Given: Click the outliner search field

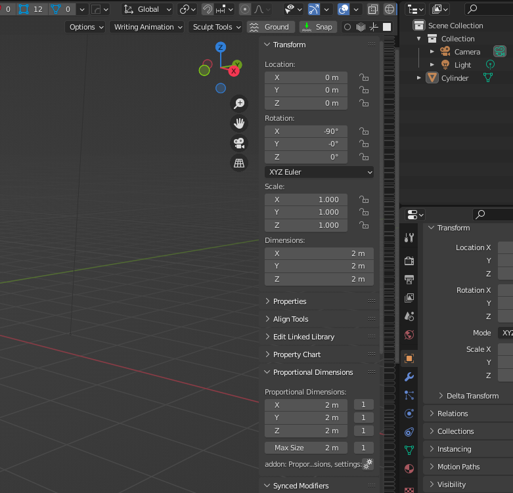Looking at the screenshot, I should 488,9.
